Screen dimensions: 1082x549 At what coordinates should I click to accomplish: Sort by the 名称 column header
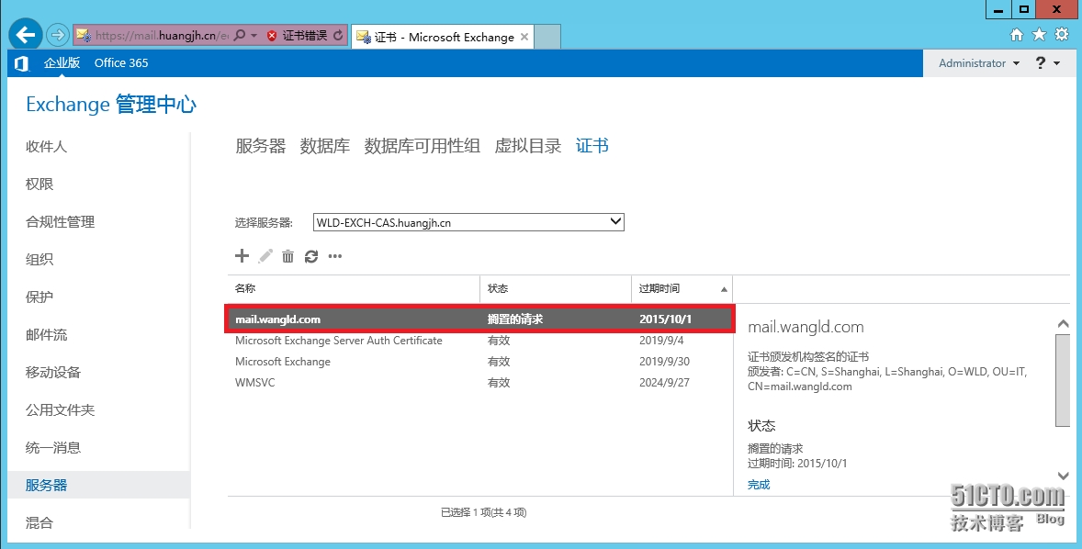[x=354, y=288]
